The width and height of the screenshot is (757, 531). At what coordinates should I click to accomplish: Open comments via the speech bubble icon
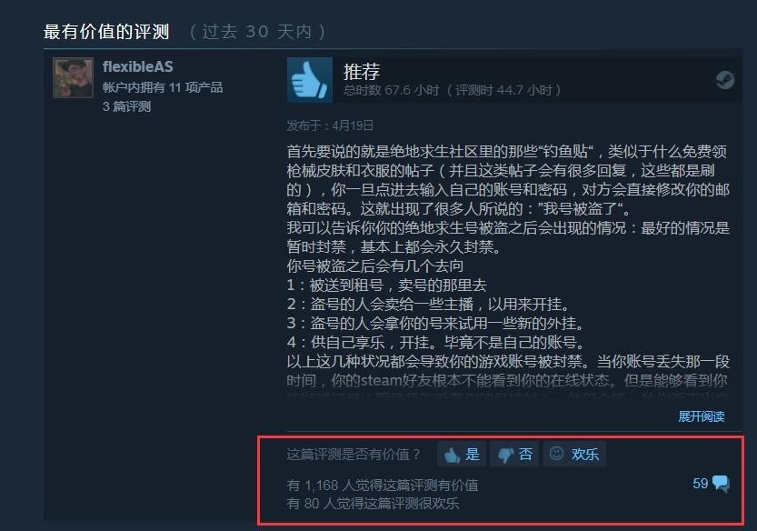pos(721,483)
